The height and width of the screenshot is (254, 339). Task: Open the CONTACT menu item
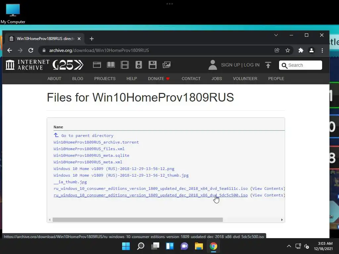tap(191, 79)
